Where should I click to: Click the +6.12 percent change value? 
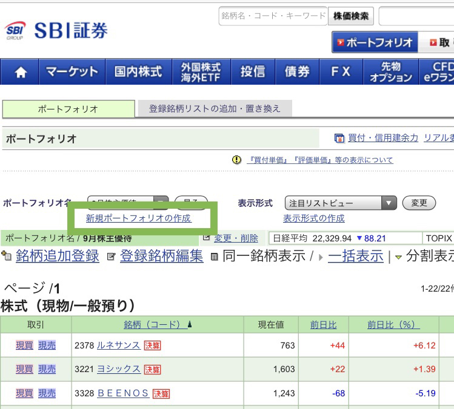click(x=424, y=345)
